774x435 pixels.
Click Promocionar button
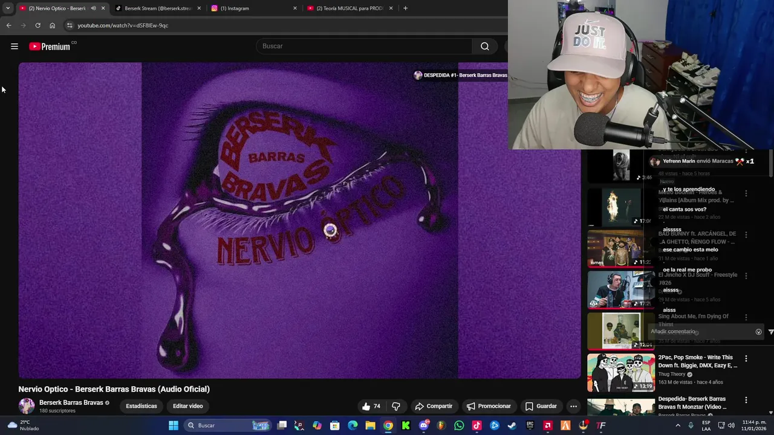coord(489,406)
